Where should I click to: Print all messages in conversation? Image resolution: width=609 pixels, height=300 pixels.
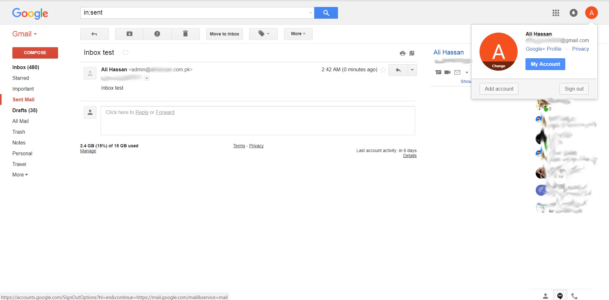coord(402,53)
